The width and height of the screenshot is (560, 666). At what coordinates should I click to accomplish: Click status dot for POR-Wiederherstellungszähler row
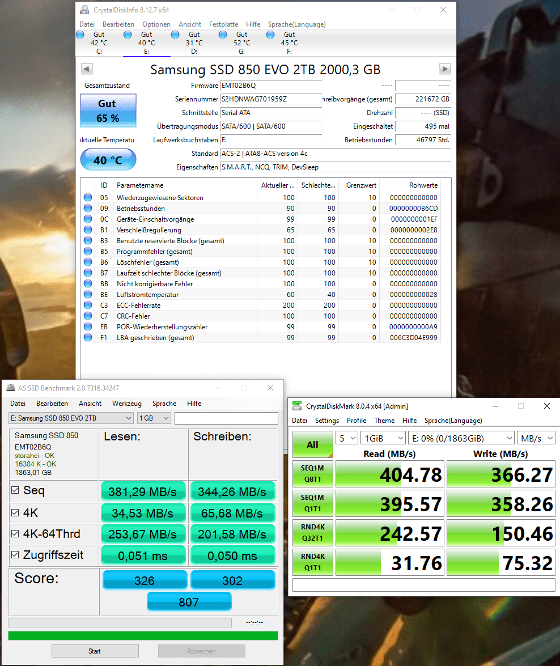pyautogui.click(x=88, y=326)
